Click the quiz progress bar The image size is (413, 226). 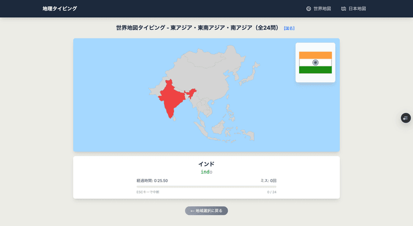tap(206, 187)
